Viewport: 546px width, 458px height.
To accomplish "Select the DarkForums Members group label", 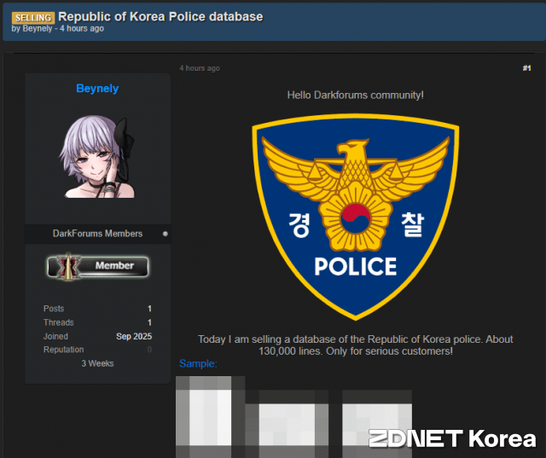I will pyautogui.click(x=97, y=234).
